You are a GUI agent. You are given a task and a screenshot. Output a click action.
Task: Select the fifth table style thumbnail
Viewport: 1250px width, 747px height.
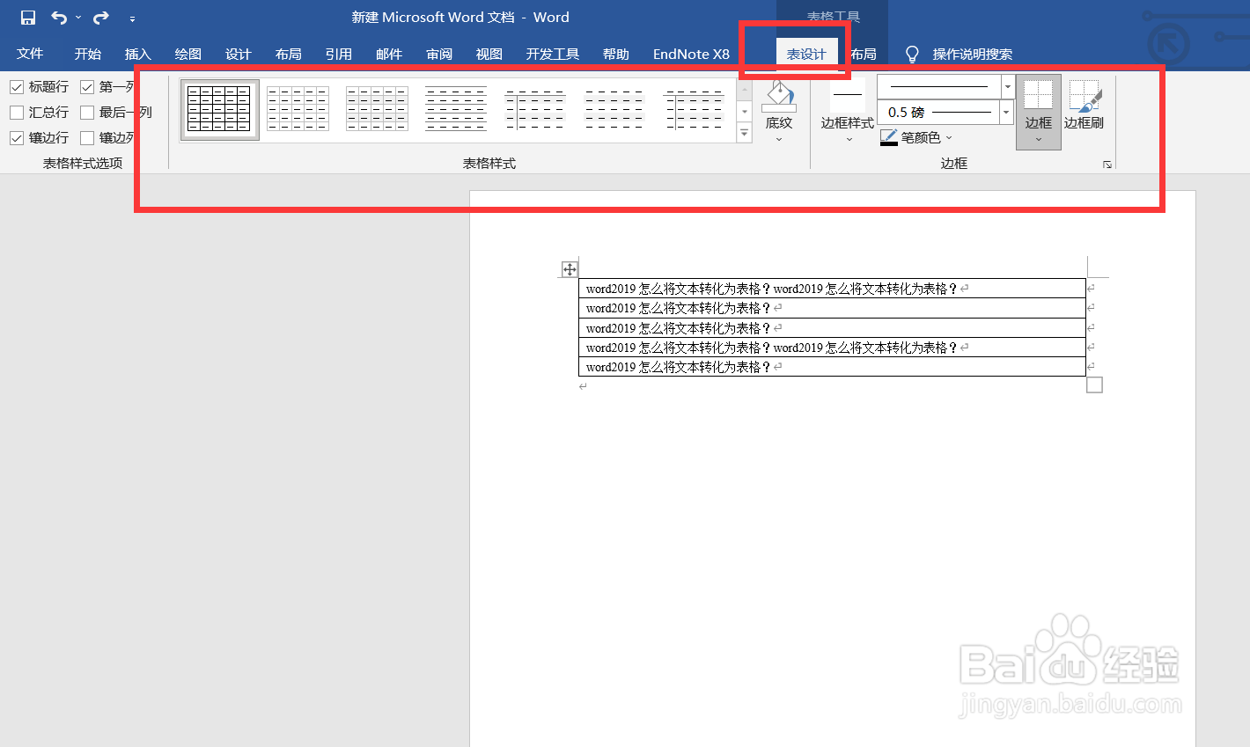(535, 109)
